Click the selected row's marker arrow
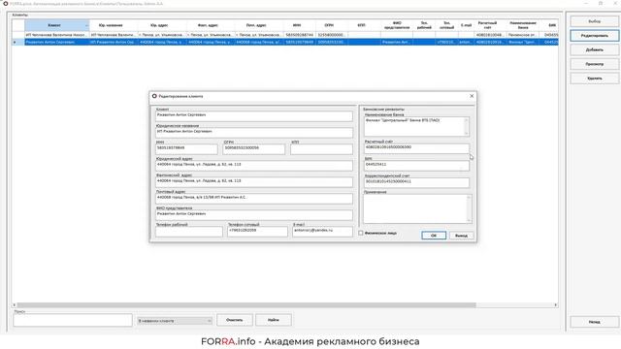Screen dimensions: 621x349 [x=16, y=42]
